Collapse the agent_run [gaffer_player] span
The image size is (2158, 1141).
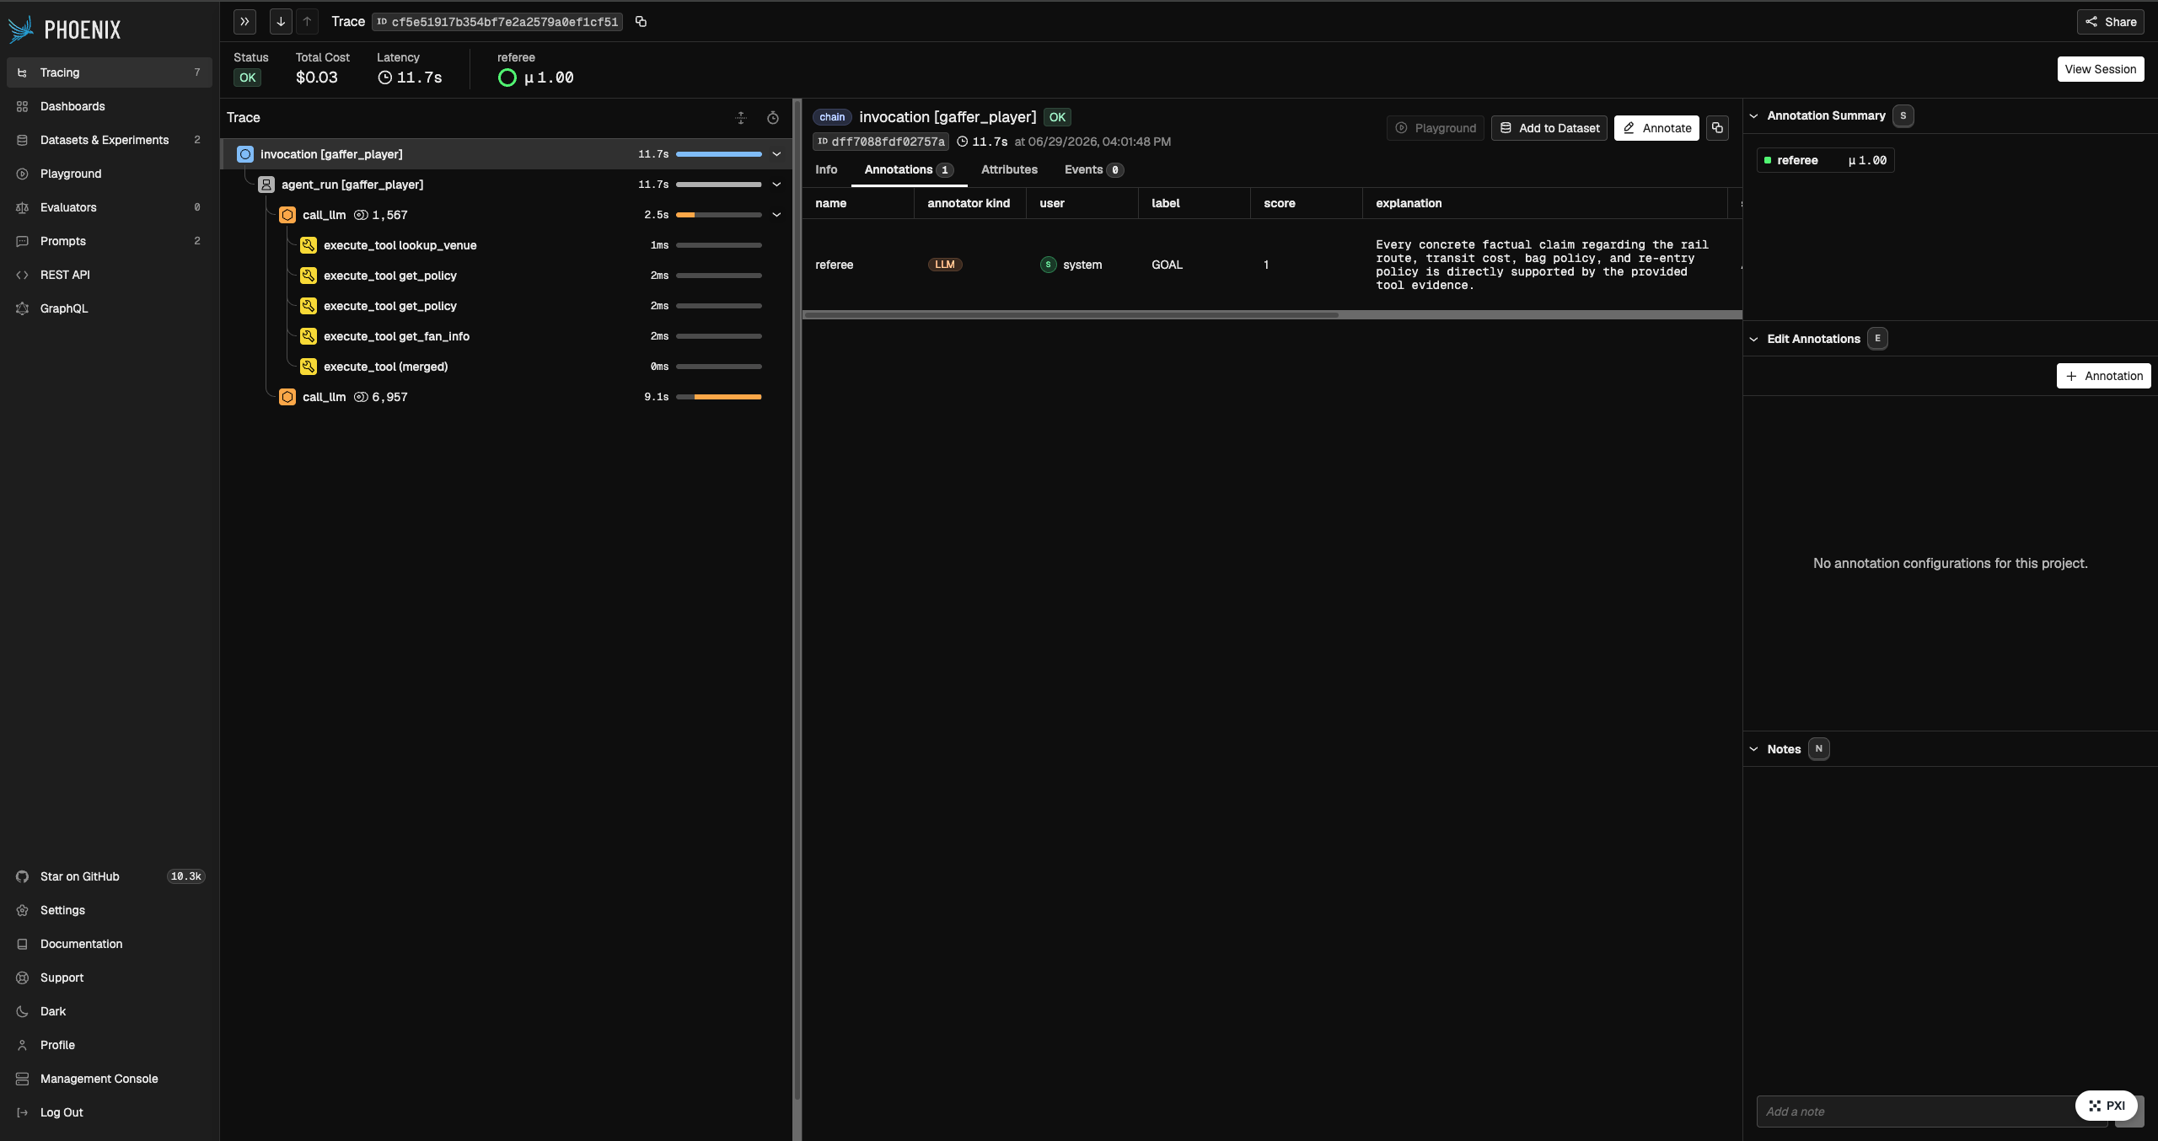(776, 185)
